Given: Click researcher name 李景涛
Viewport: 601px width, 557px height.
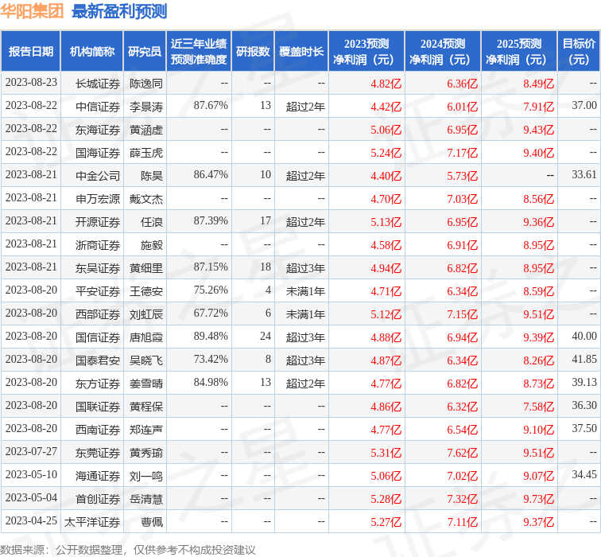Looking at the screenshot, I should 146,107.
